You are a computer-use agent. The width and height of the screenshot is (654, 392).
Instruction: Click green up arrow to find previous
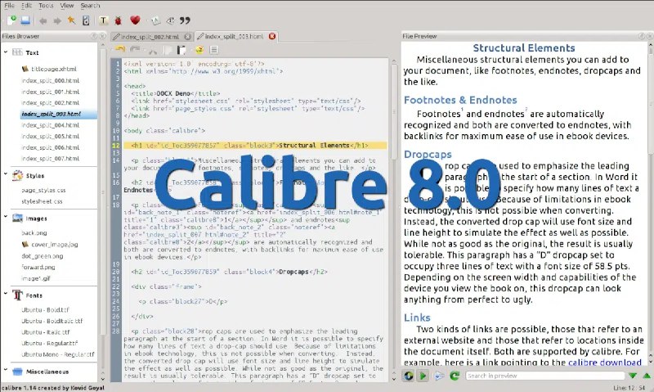point(647,376)
